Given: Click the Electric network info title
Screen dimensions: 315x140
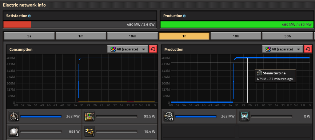Looking at the screenshot, I should click(24, 5).
